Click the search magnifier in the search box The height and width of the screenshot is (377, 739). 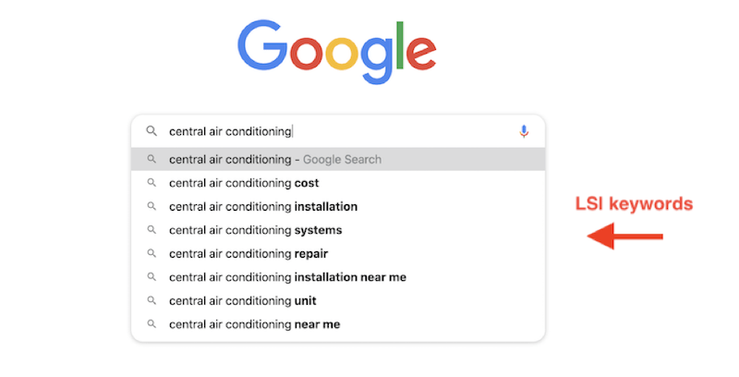151,131
